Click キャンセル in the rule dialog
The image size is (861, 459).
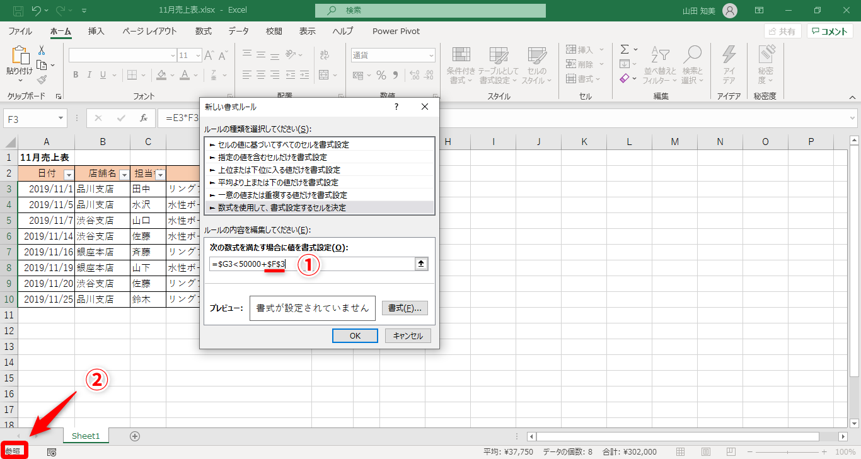(408, 335)
